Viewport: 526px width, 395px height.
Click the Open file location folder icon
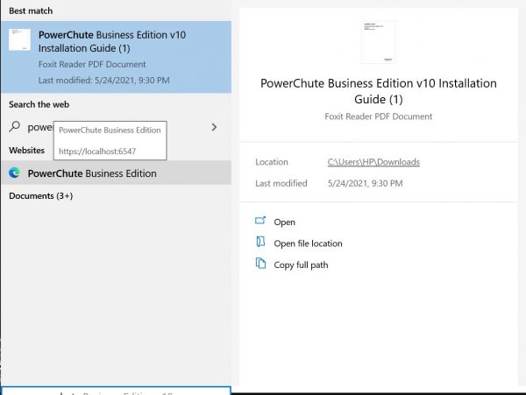(x=260, y=243)
